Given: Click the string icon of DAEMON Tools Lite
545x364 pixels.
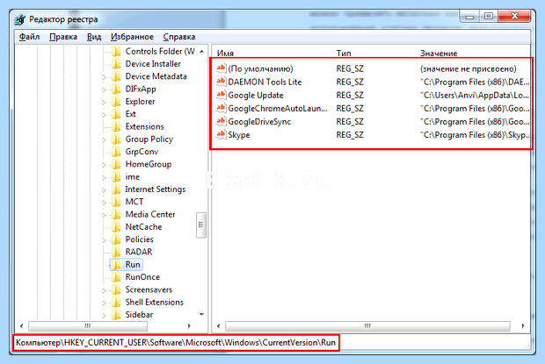Looking at the screenshot, I should pyautogui.click(x=221, y=82).
